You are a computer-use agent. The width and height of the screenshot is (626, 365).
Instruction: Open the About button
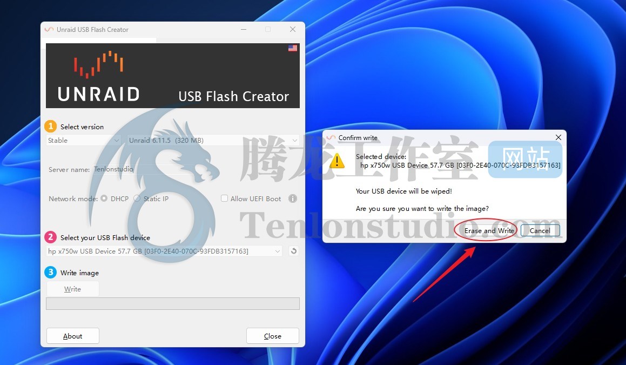click(x=73, y=336)
